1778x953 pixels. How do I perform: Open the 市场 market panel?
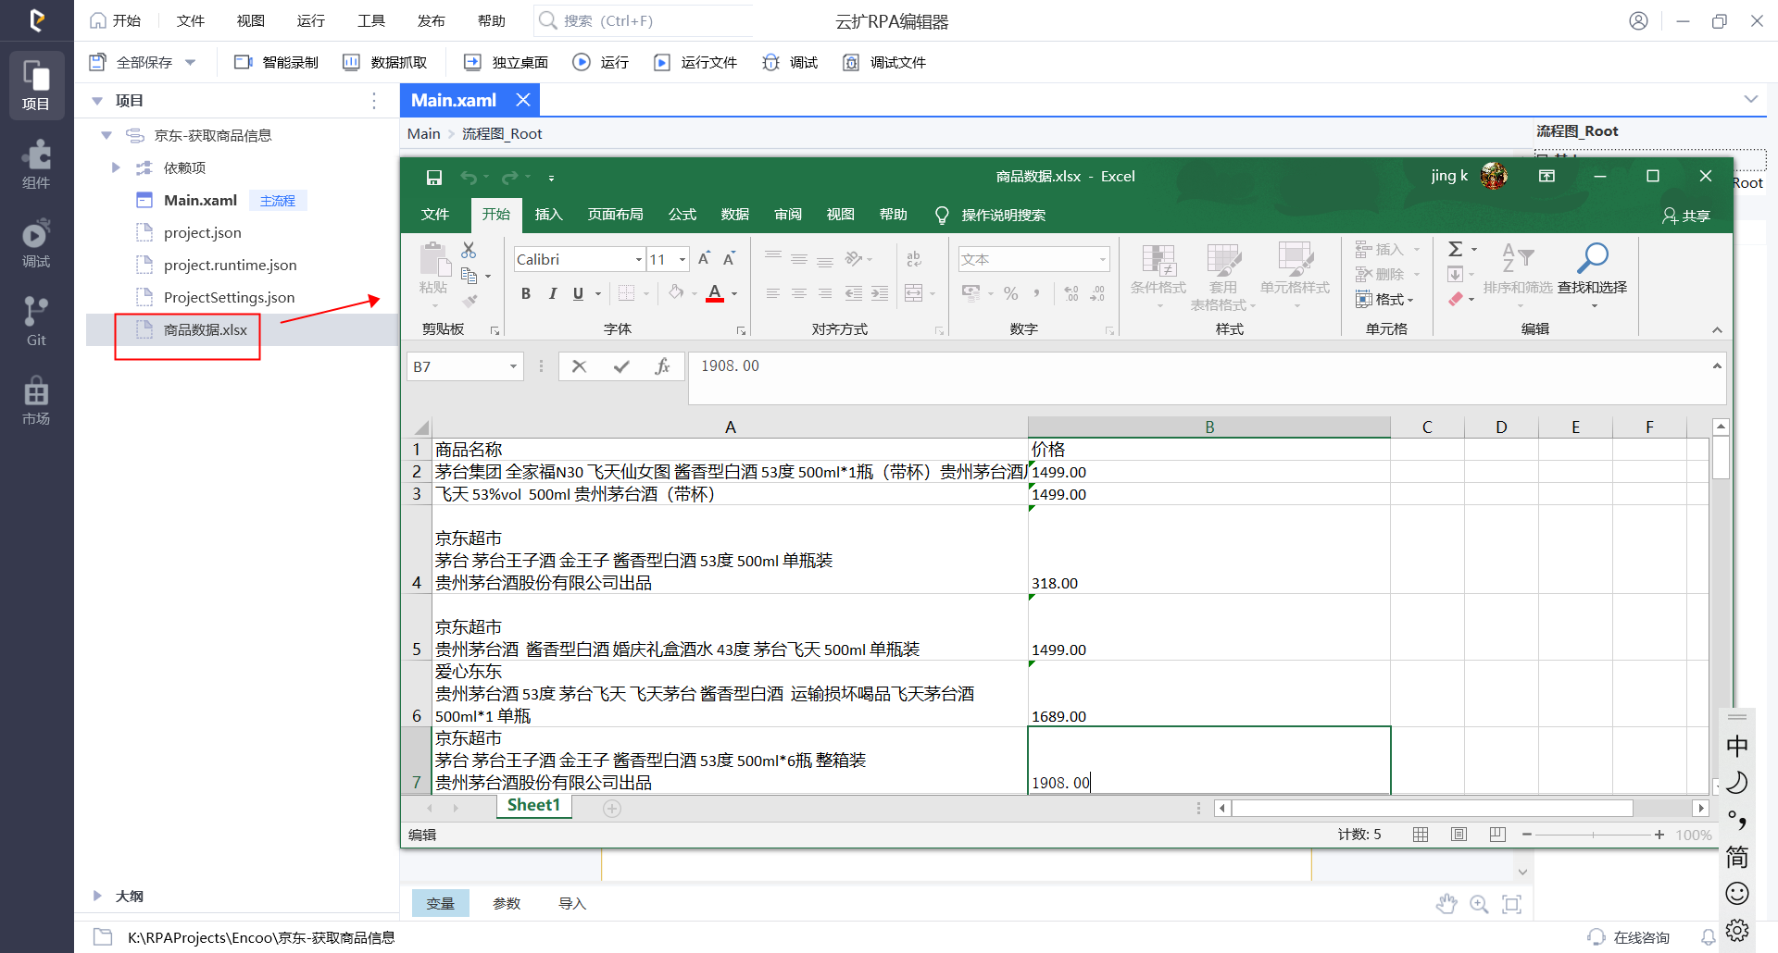click(36, 401)
